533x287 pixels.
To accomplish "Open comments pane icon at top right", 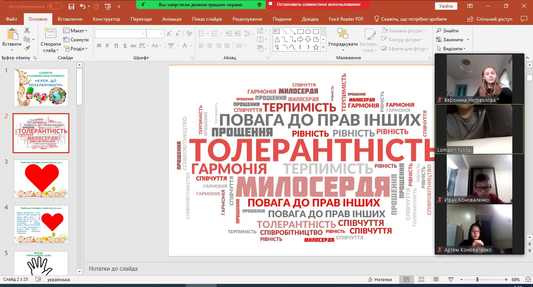I will (x=524, y=19).
